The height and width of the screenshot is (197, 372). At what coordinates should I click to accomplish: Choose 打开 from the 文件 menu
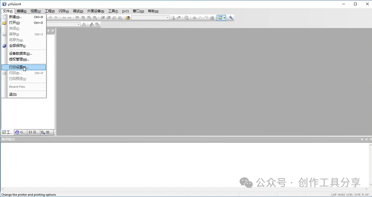[24, 23]
